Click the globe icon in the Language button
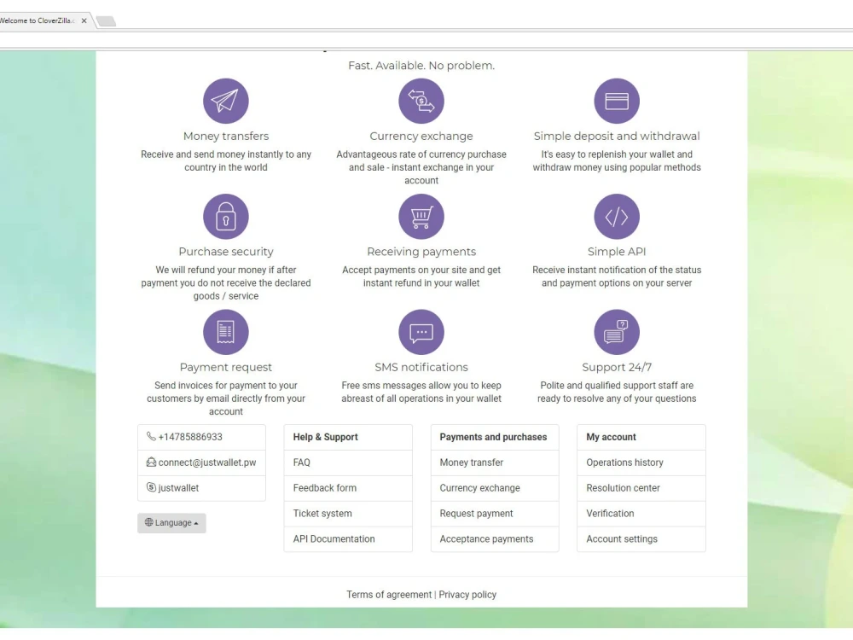The image size is (853, 640). click(148, 522)
